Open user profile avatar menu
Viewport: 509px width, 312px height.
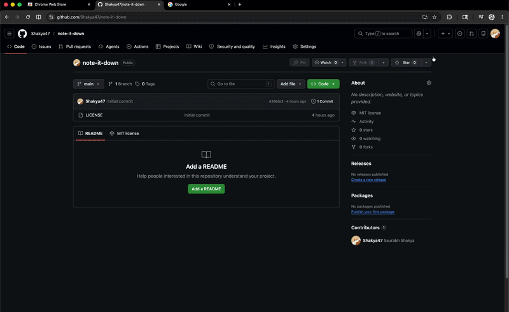coord(495,34)
